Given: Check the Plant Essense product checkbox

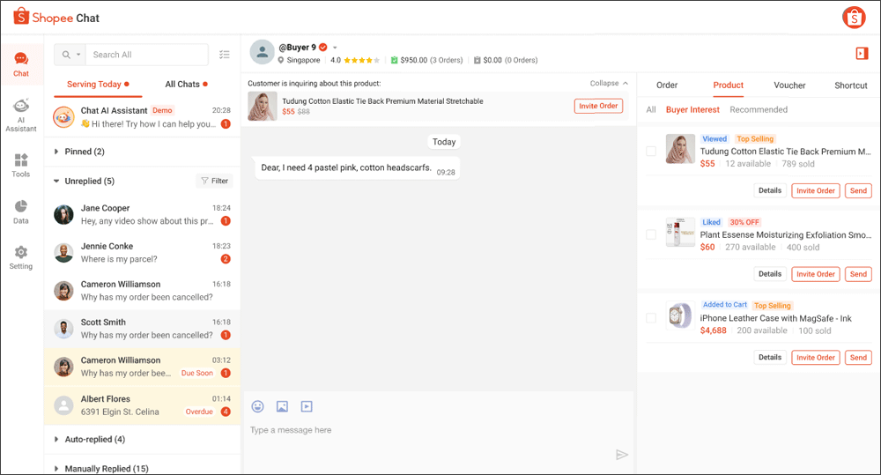Looking at the screenshot, I should tap(651, 234).
